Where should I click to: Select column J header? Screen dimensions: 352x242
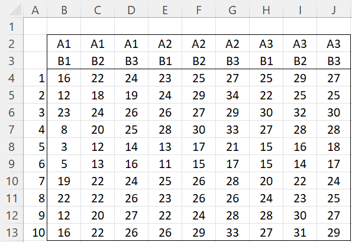[x=334, y=10]
